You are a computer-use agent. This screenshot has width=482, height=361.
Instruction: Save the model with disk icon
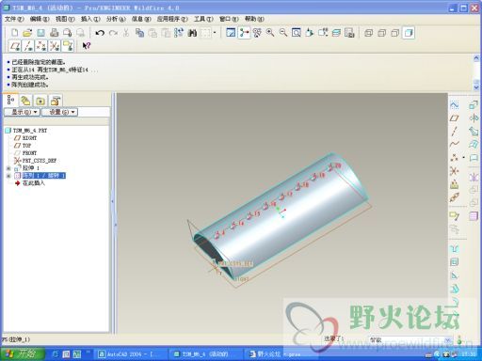(x=40, y=33)
